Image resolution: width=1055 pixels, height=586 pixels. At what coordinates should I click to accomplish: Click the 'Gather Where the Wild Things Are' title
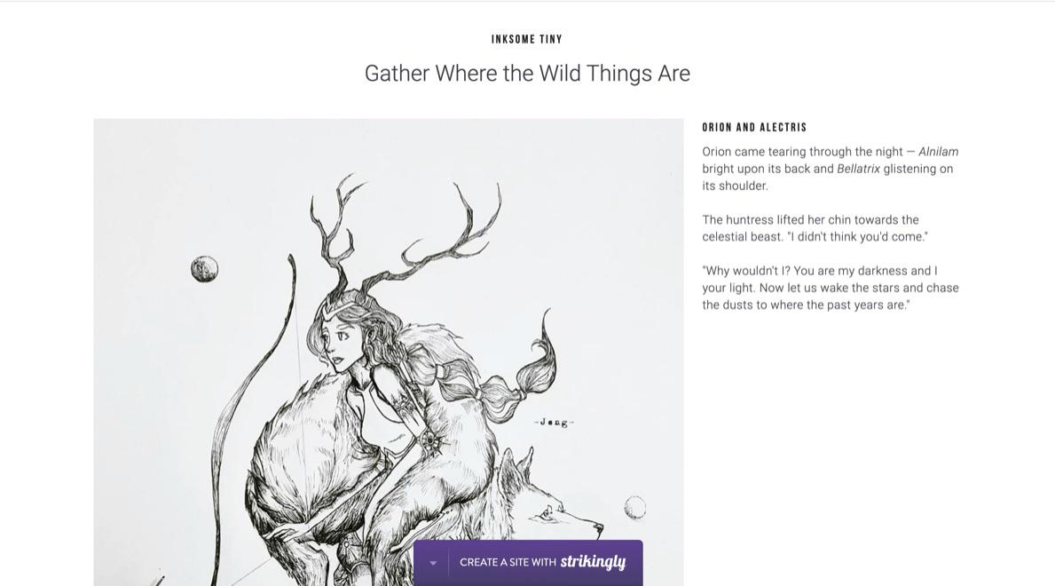(x=527, y=74)
